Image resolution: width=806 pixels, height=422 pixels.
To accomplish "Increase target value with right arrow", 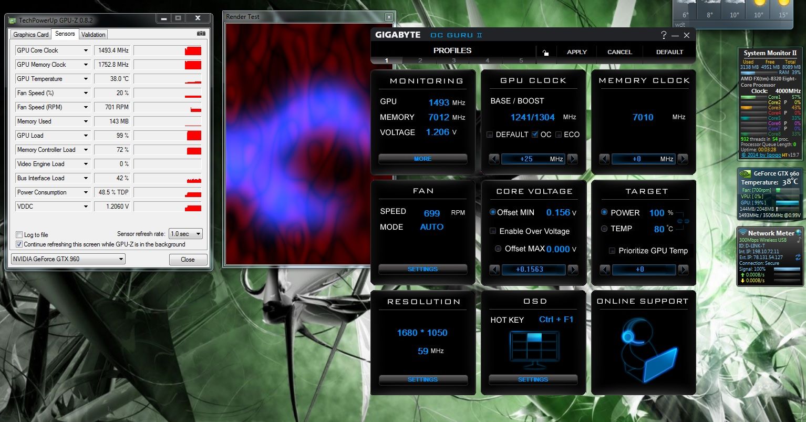I will (683, 270).
